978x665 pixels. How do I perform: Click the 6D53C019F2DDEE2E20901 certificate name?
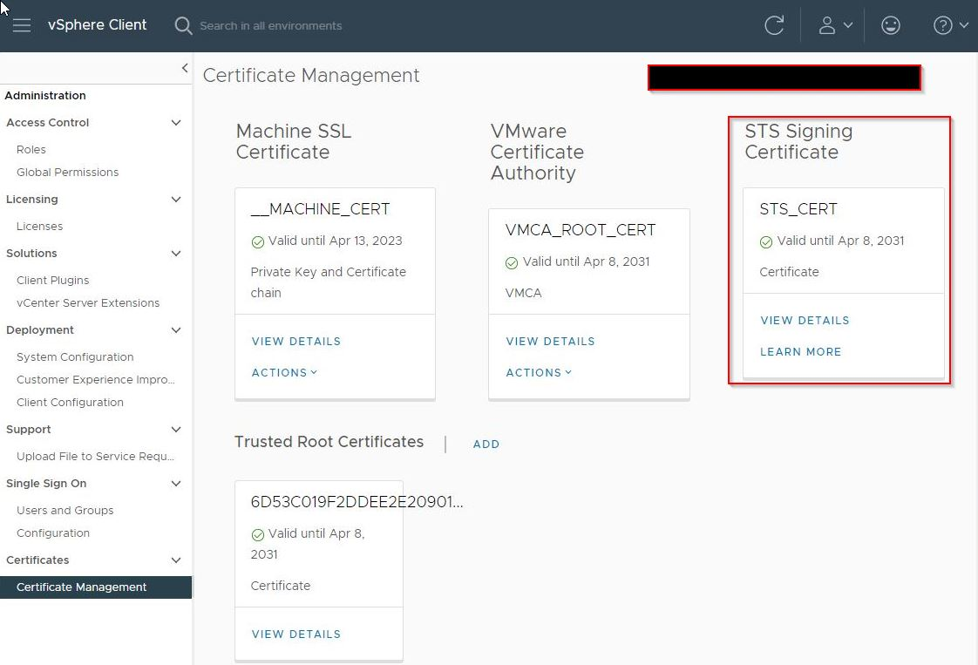tap(357, 501)
